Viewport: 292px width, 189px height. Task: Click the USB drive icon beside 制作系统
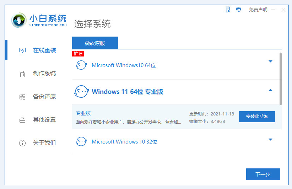pos(22,74)
